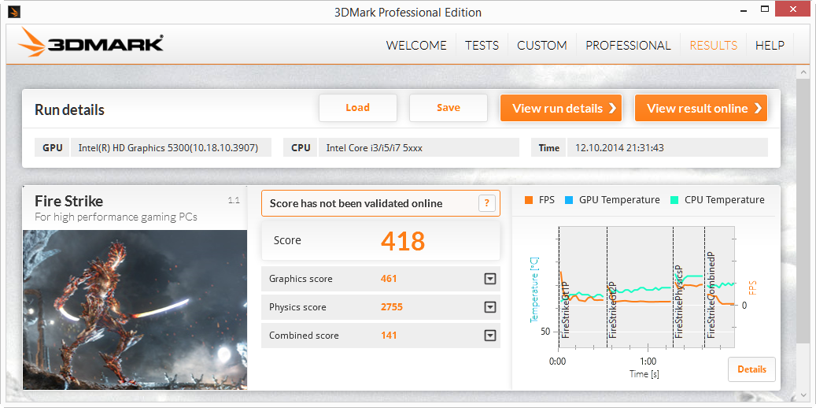Click the Fire Strike demo thumbnail
Screen dimensions: 816x408
[135, 310]
